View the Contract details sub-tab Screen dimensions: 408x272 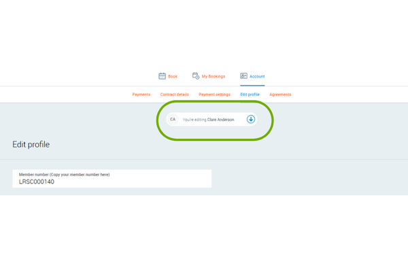coord(174,95)
